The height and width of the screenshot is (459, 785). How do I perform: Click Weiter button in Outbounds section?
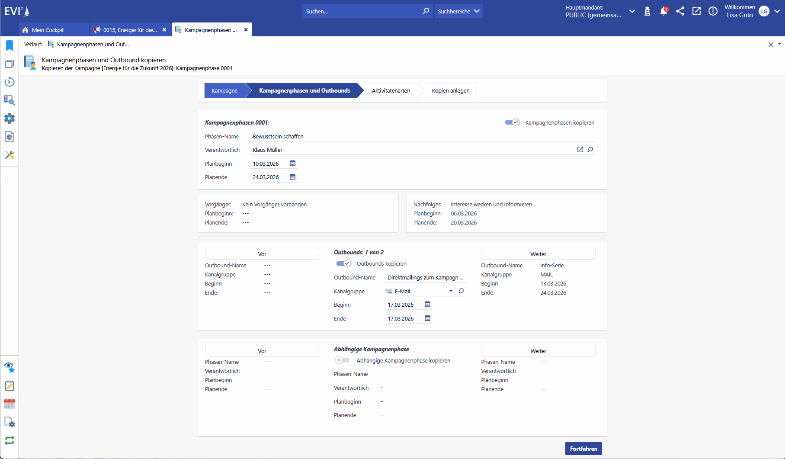tap(538, 254)
